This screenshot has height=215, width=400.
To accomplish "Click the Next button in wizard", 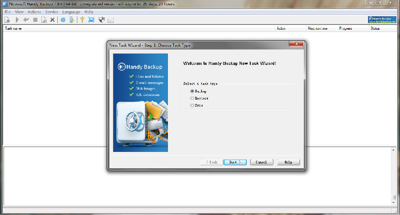I will pyautogui.click(x=235, y=162).
